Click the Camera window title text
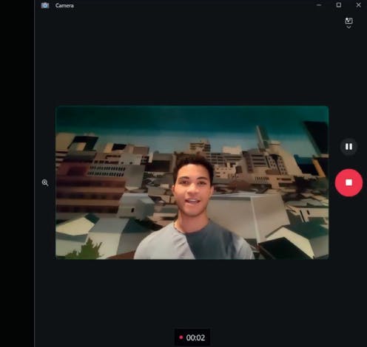Screen dimensions: 367x347 pyautogui.click(x=64, y=5)
